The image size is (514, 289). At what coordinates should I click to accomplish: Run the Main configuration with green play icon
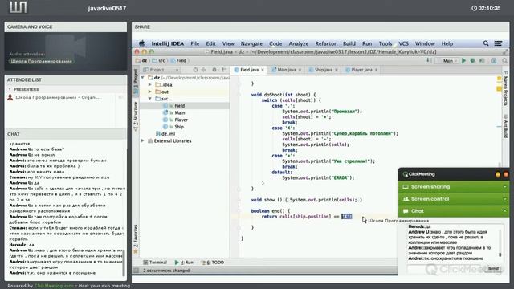pos(463,61)
